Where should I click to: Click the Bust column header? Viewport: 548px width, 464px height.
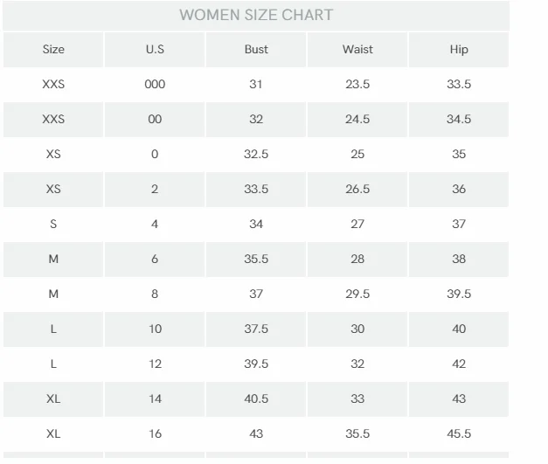point(256,50)
